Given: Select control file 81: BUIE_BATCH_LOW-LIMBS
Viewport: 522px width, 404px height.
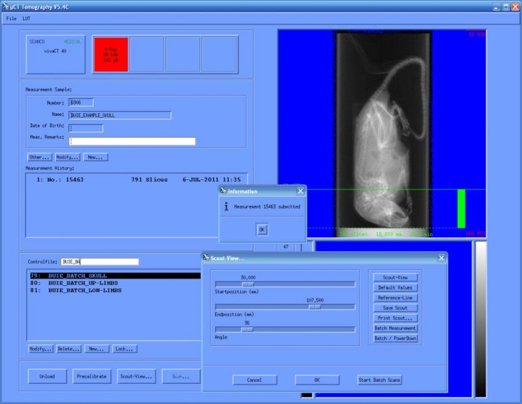Looking at the screenshot, I should (115, 291).
